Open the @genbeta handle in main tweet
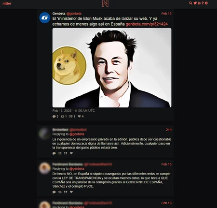Screen dimensions: 217x208 pos(74,14)
